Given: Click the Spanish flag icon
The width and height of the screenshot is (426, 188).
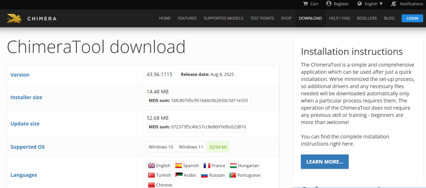Looking at the screenshot, I should (179, 165).
